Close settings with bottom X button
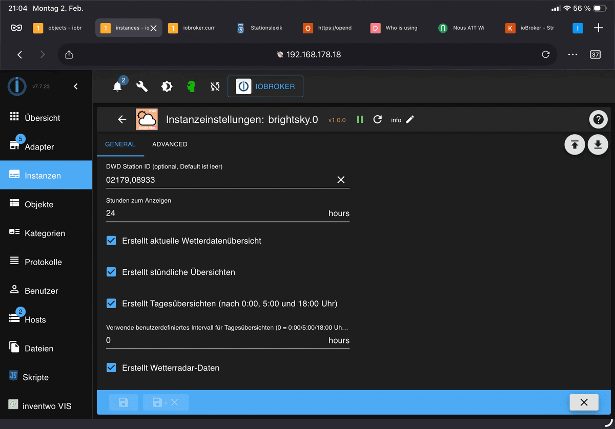This screenshot has width=615, height=429. tap(584, 402)
